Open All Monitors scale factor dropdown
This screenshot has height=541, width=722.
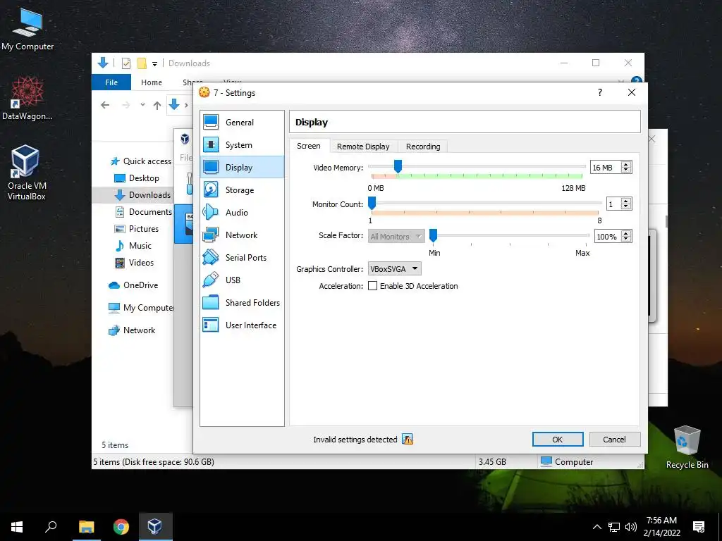396,237
